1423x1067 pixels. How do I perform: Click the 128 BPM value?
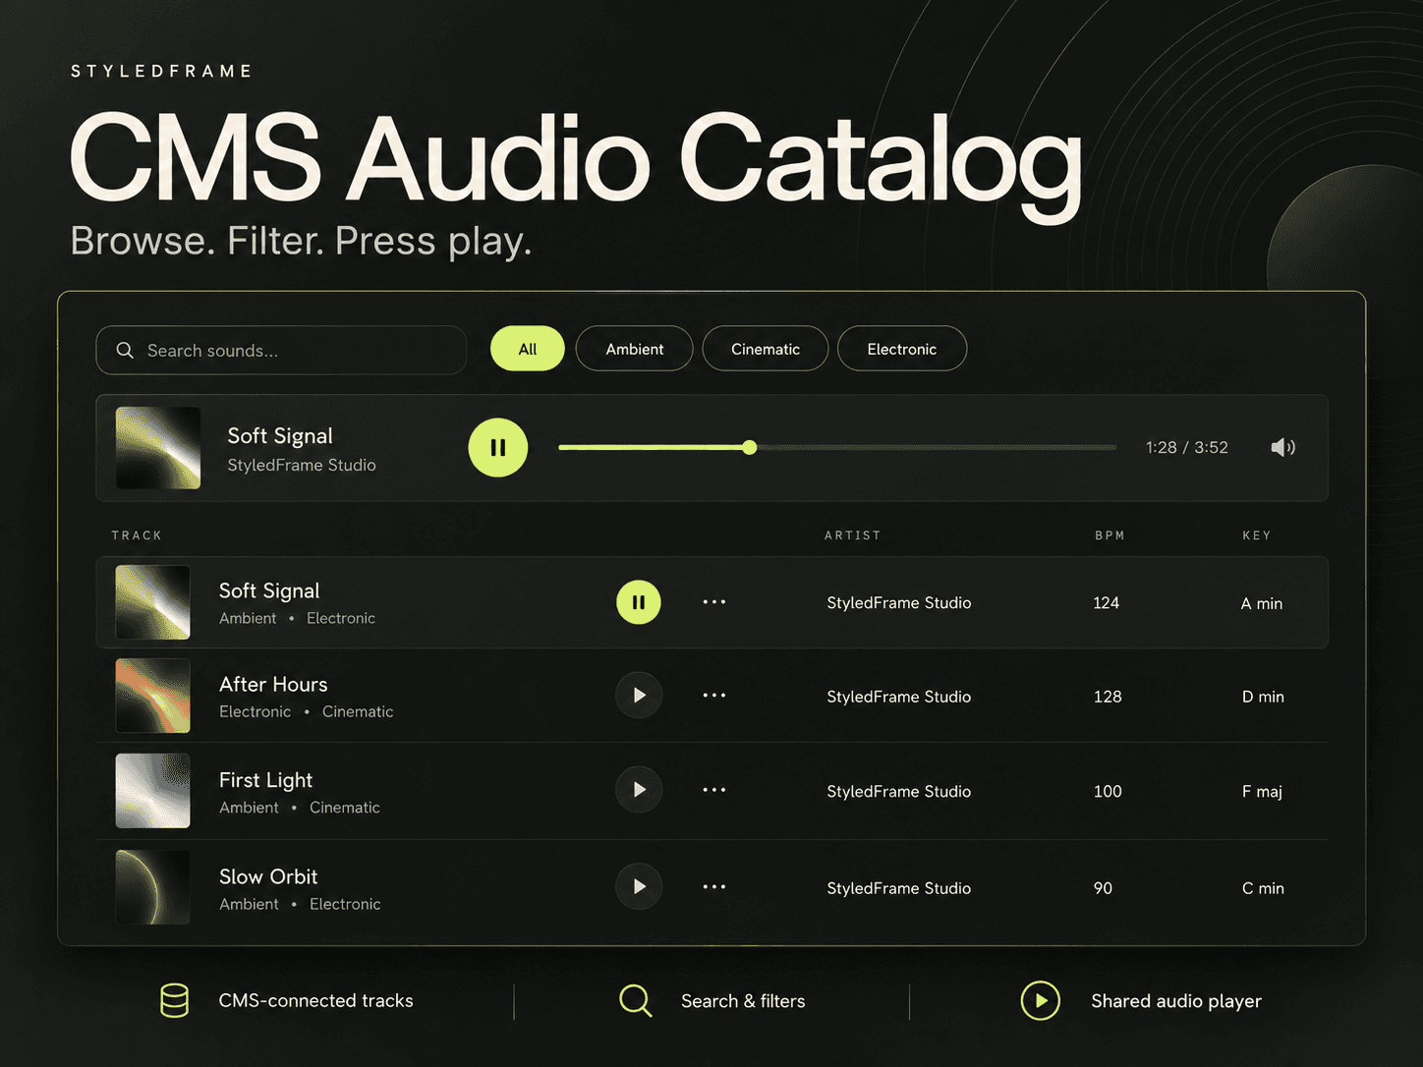click(x=1108, y=697)
